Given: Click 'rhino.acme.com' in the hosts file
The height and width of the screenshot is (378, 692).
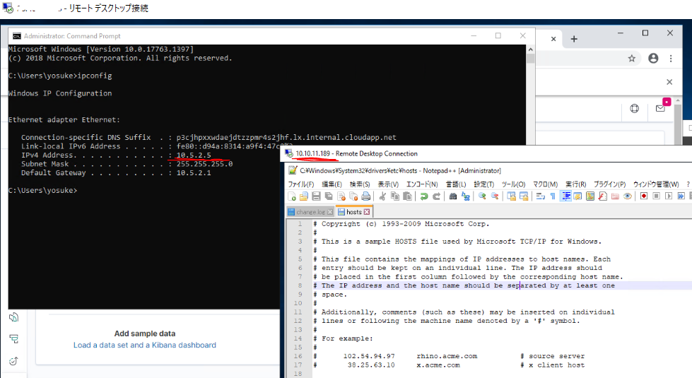Looking at the screenshot, I should click(447, 356).
